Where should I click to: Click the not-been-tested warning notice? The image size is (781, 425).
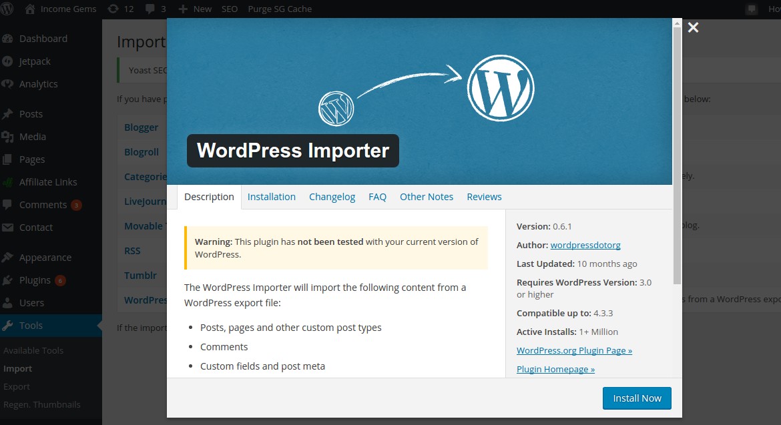[x=336, y=248]
